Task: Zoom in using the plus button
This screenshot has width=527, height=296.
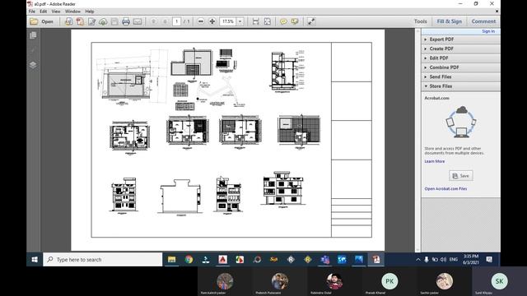Action: pos(212,21)
